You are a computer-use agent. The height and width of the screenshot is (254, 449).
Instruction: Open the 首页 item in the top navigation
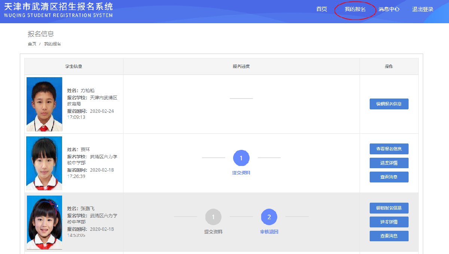tap(321, 9)
